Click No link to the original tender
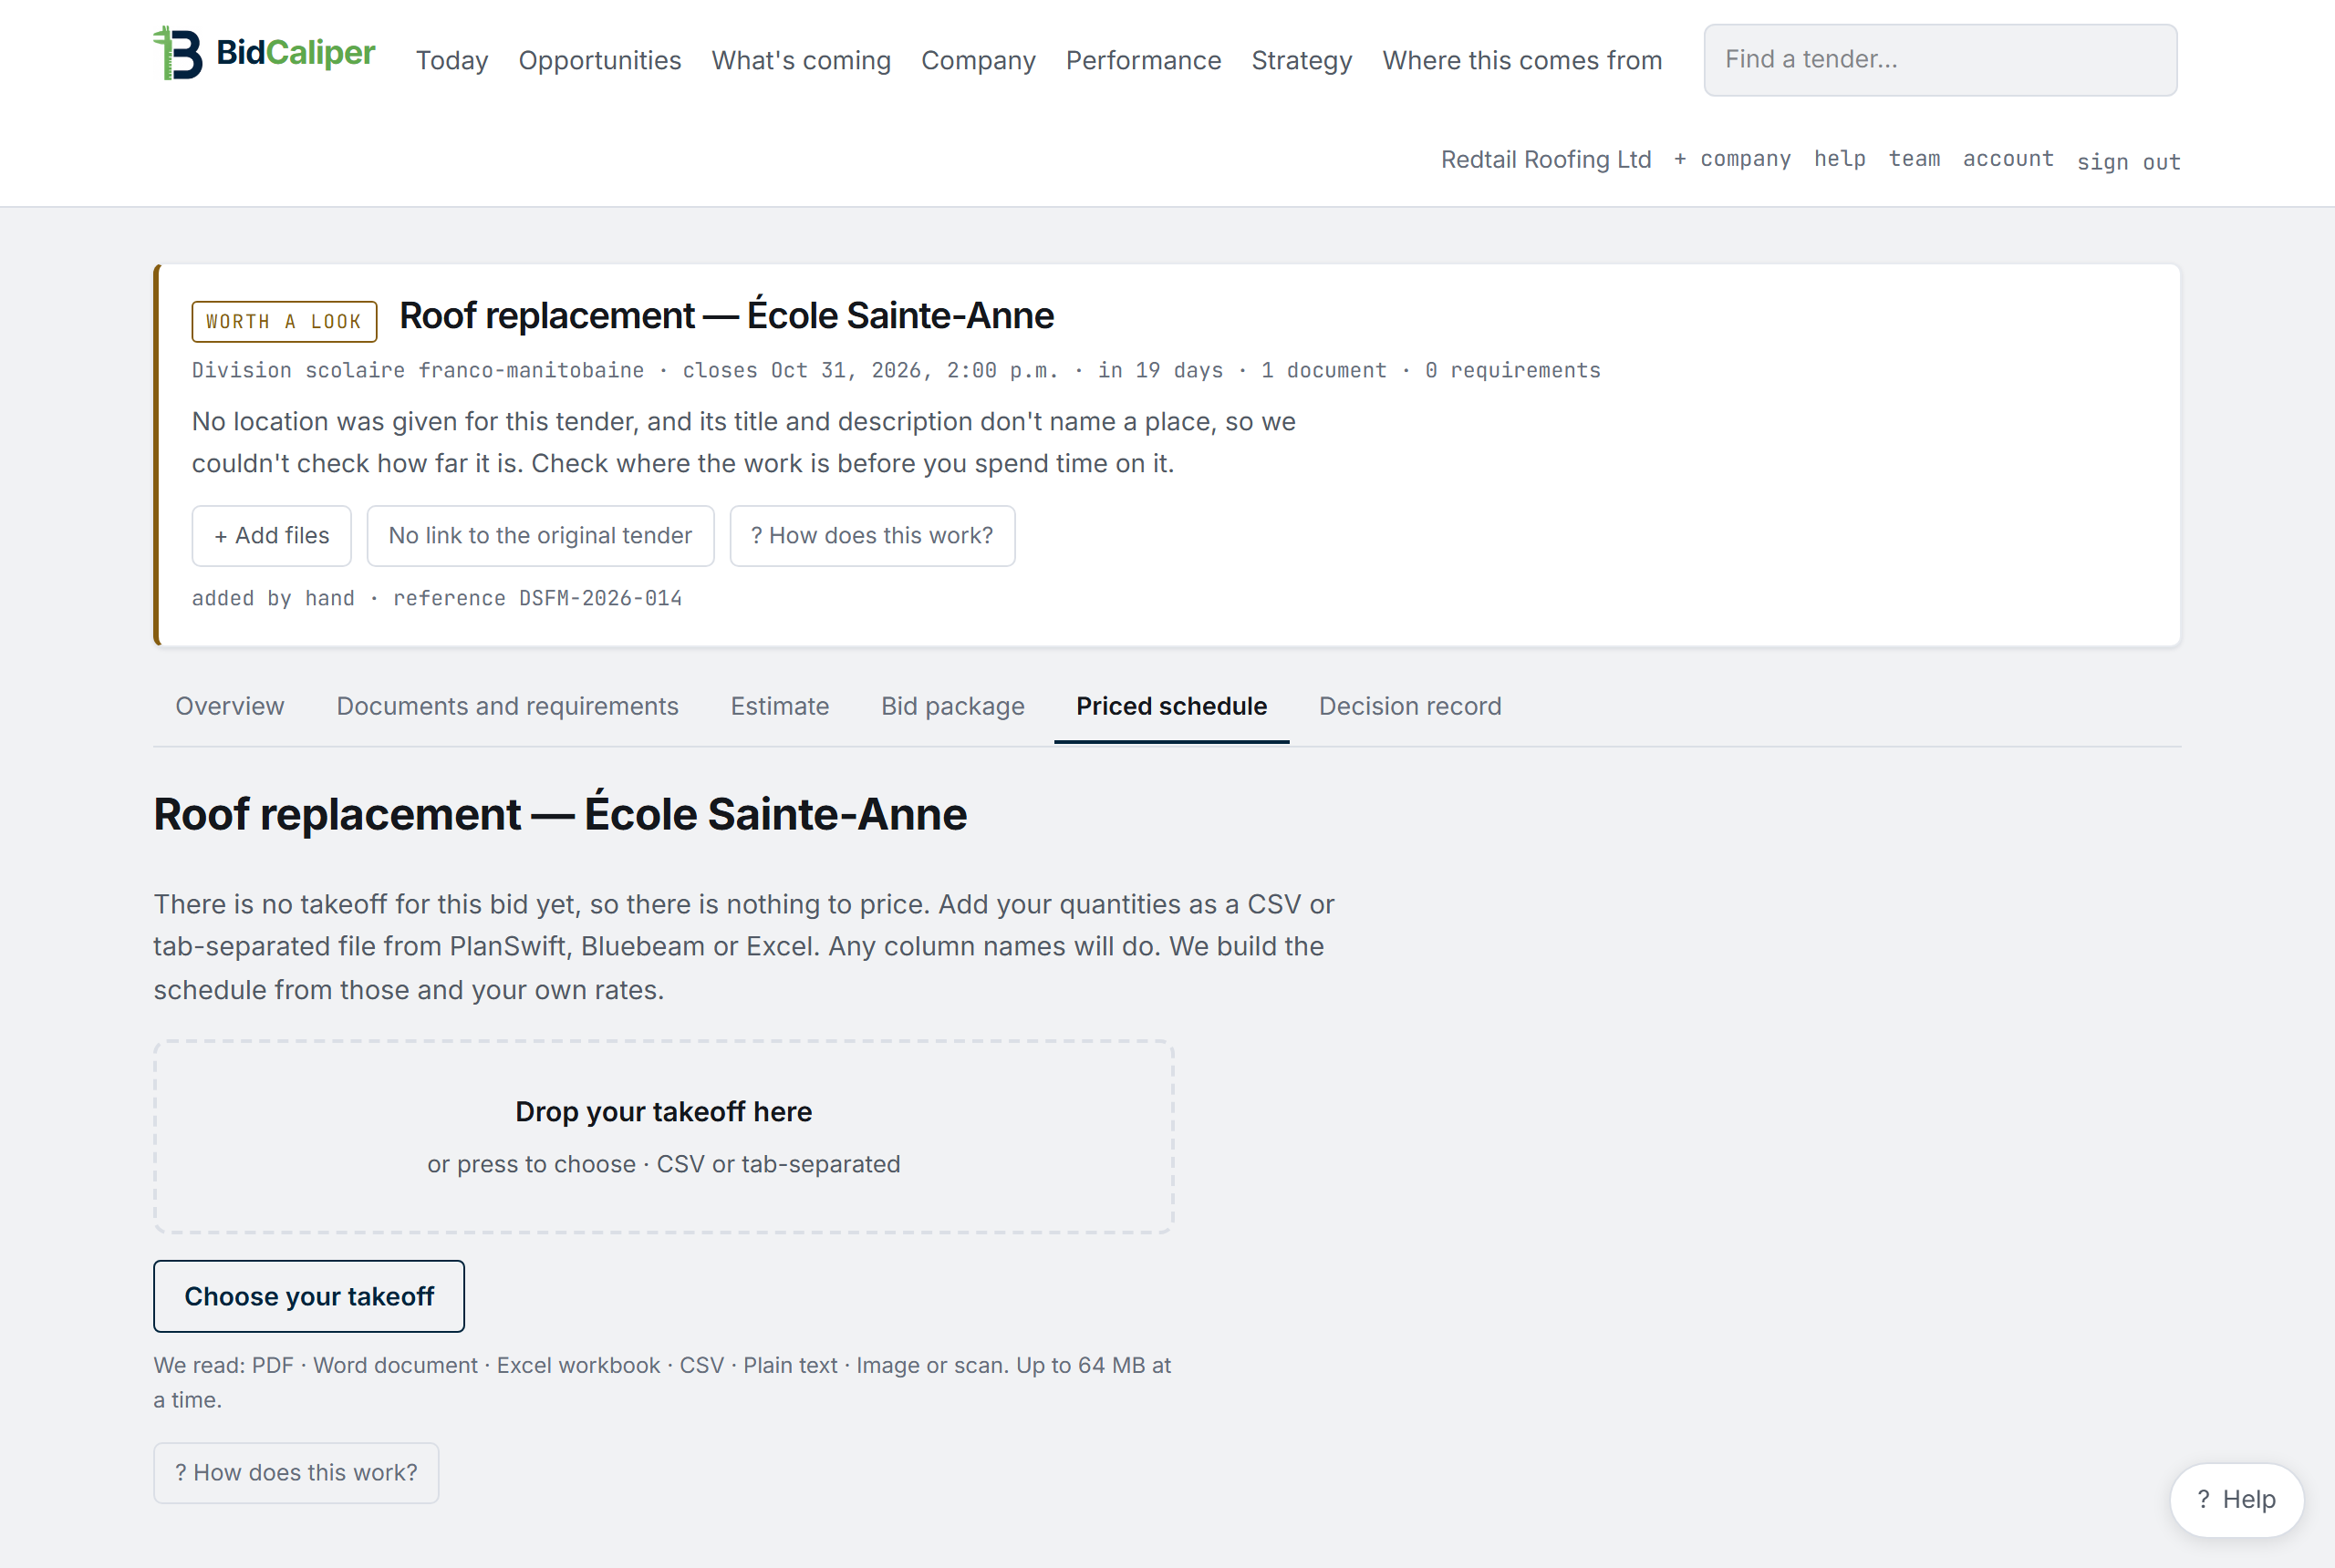 [540, 536]
